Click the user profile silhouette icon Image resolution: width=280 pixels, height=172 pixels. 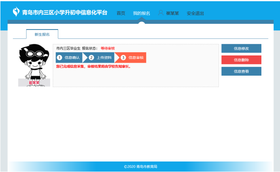(x=161, y=13)
